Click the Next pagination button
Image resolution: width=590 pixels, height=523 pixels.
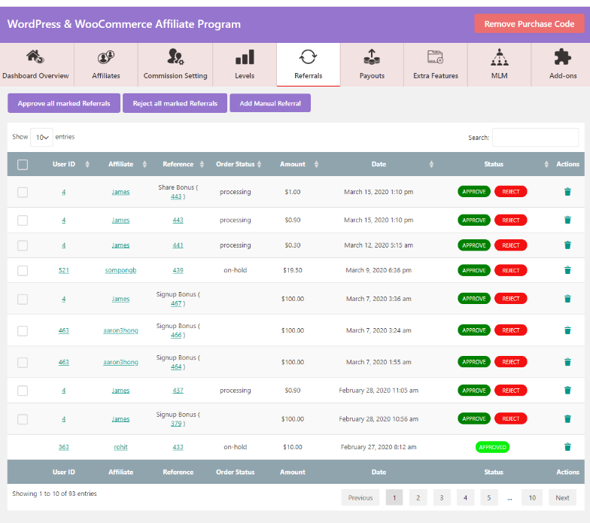tap(562, 497)
